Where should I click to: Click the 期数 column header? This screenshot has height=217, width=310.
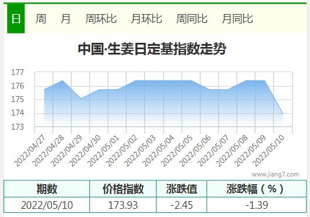pyautogui.click(x=47, y=189)
